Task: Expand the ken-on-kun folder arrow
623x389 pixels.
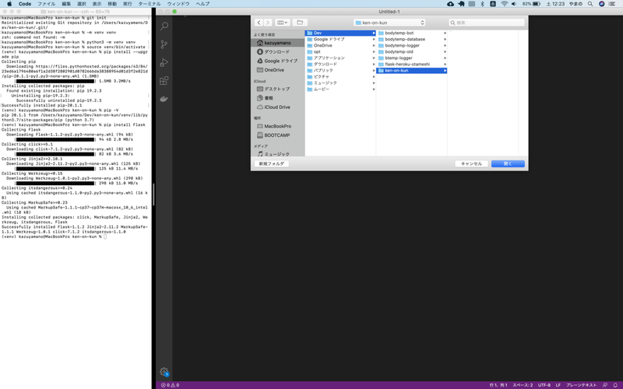Action: [445, 70]
